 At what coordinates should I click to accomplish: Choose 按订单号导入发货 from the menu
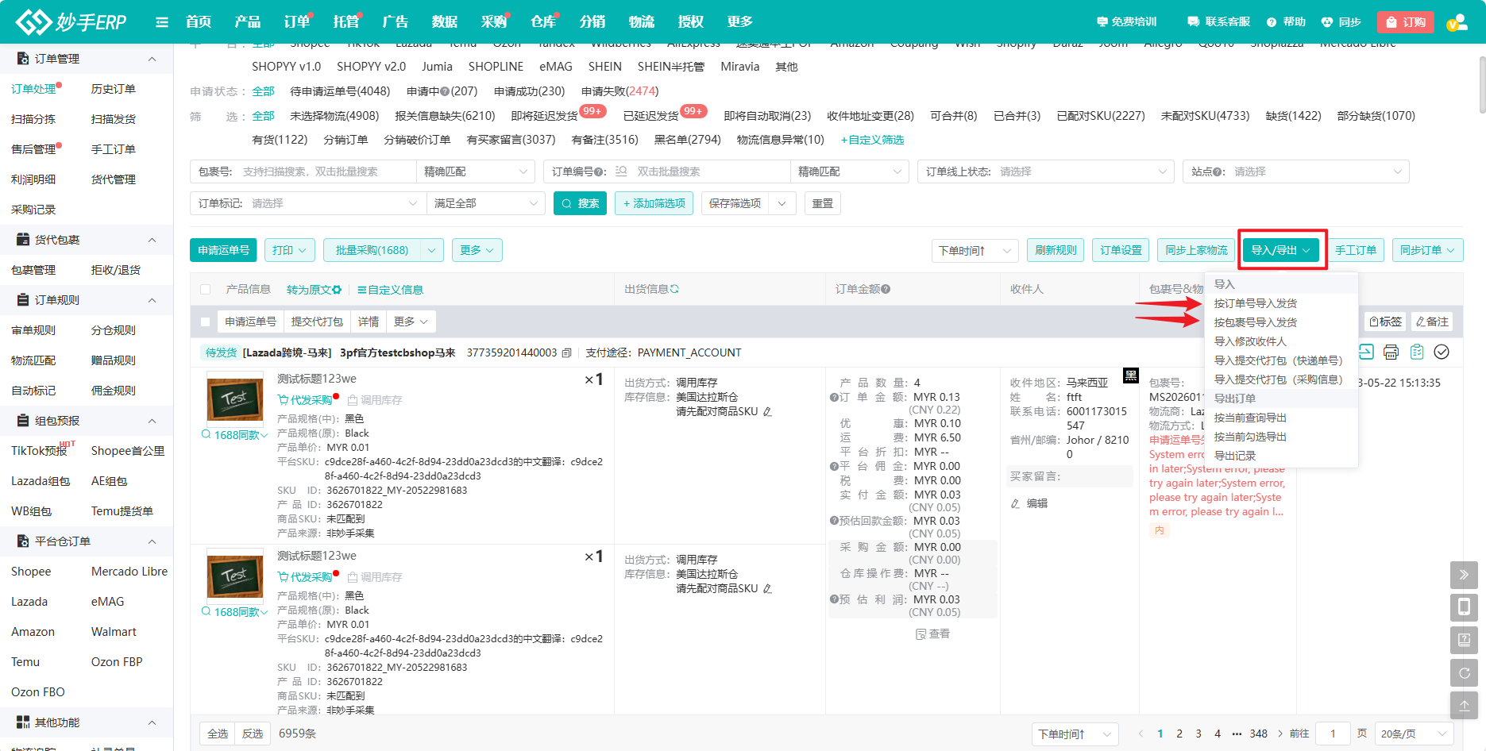tap(1255, 303)
